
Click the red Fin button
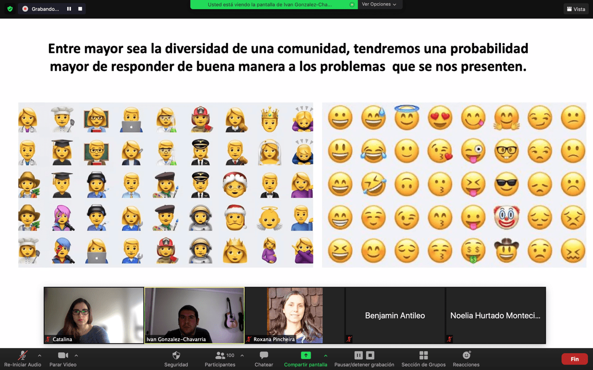(x=574, y=359)
